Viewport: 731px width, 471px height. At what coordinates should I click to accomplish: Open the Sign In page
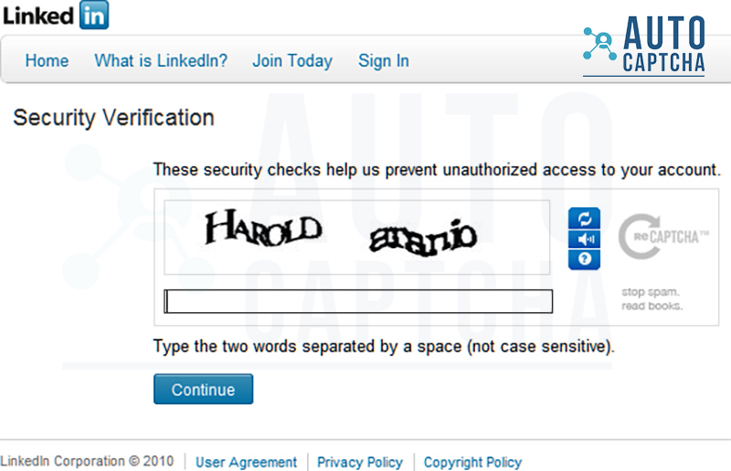[x=384, y=61]
